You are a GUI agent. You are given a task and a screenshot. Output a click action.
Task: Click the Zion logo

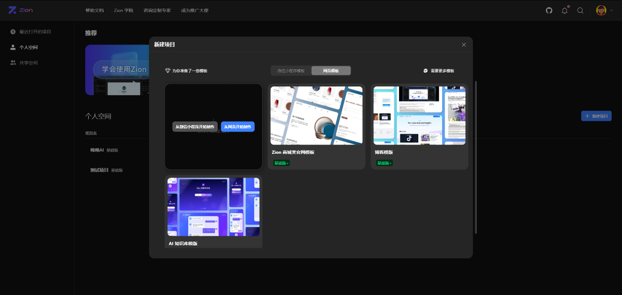(x=21, y=10)
